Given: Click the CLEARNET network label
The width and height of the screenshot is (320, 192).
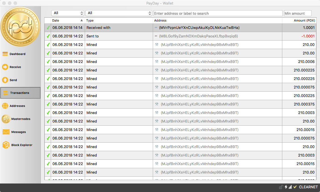Looking at the screenshot, I should 308,187.
